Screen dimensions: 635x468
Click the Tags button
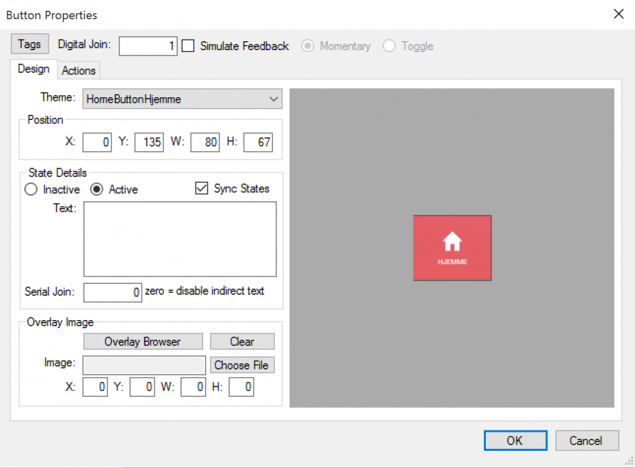pos(29,44)
